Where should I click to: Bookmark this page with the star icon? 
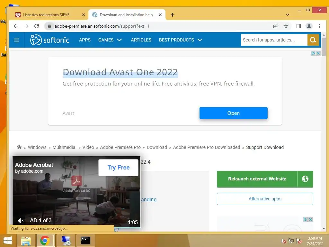(x=286, y=26)
